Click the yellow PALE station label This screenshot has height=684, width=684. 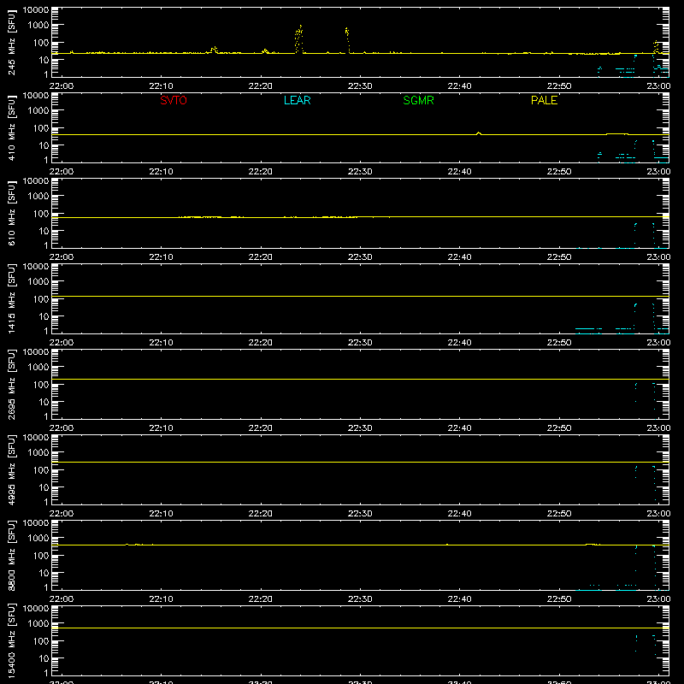(x=544, y=100)
